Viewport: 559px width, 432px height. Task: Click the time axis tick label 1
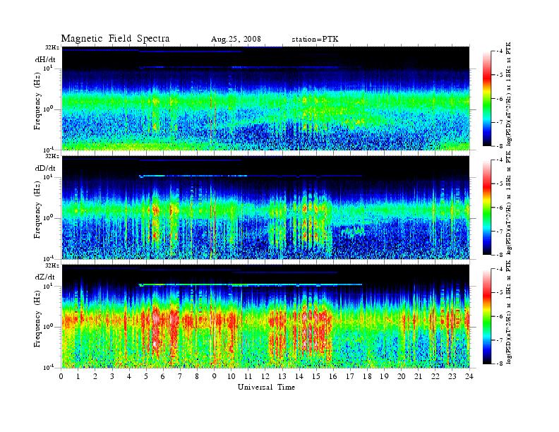click(78, 376)
